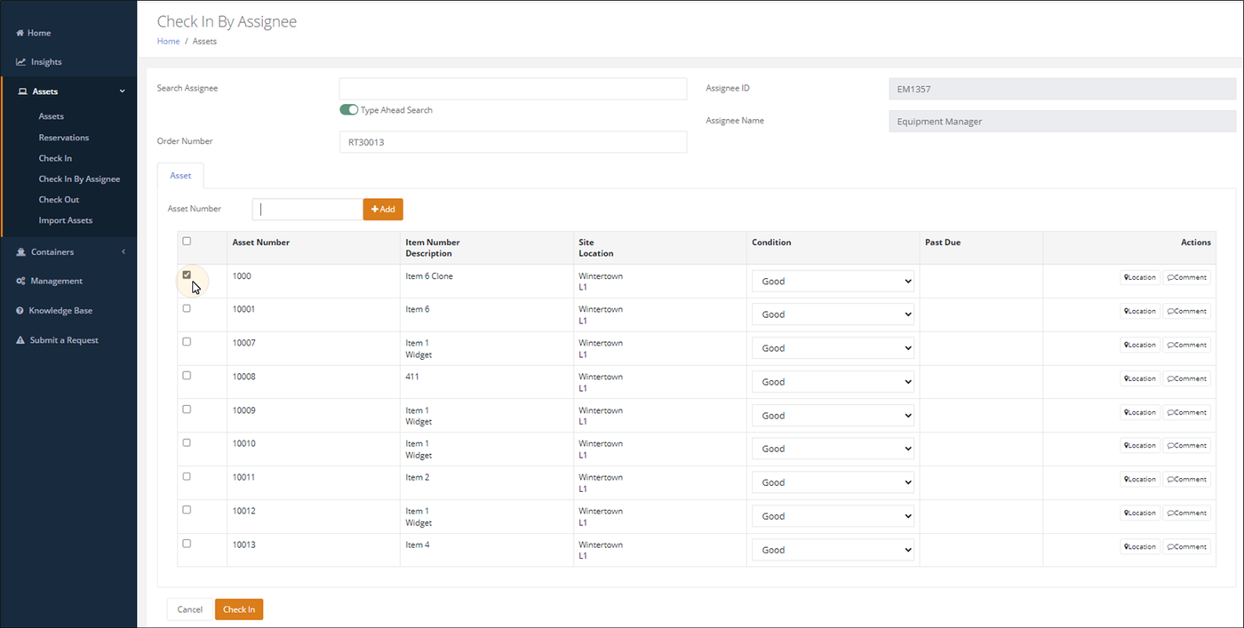Click the Search Assignee input field
The image size is (1244, 628).
(513, 89)
